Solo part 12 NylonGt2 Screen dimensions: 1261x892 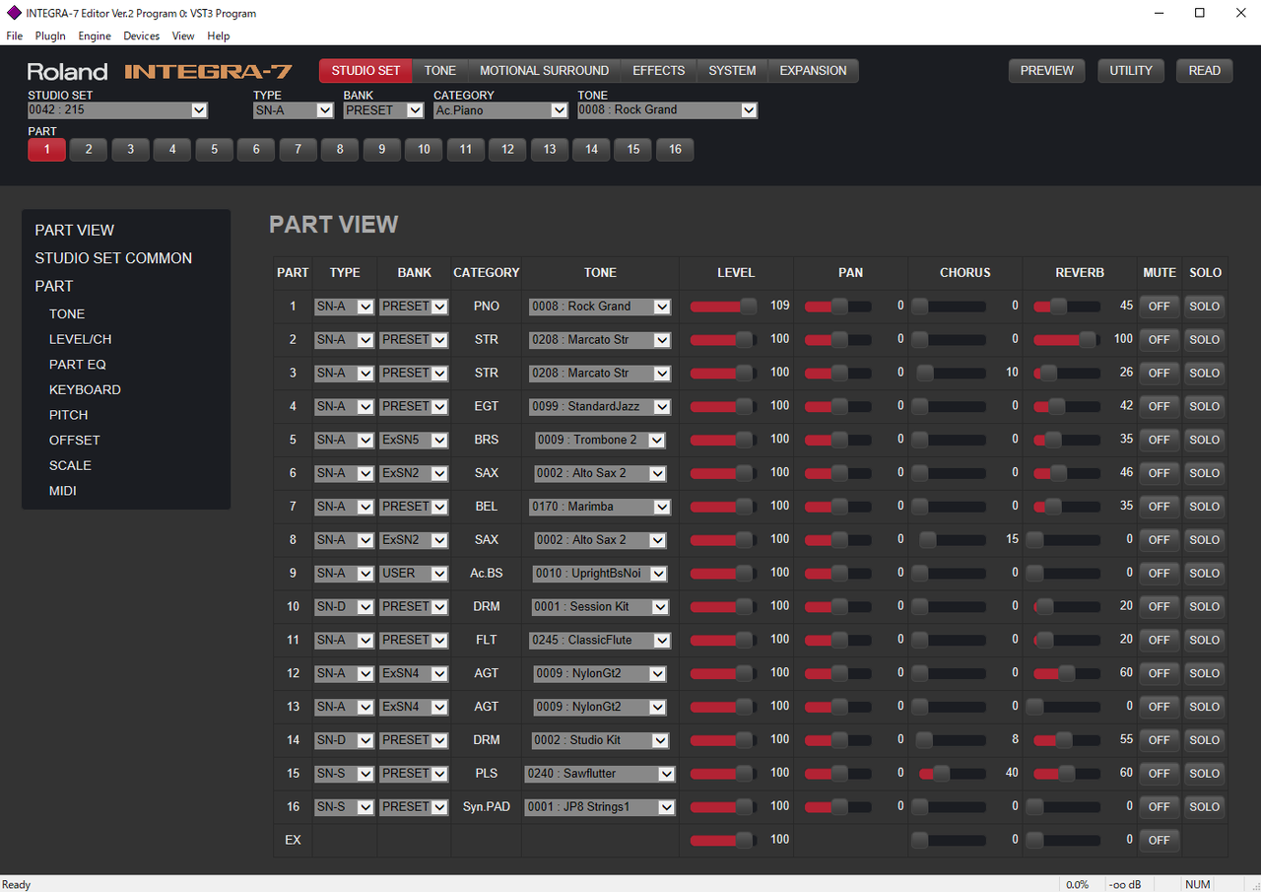pyautogui.click(x=1204, y=673)
